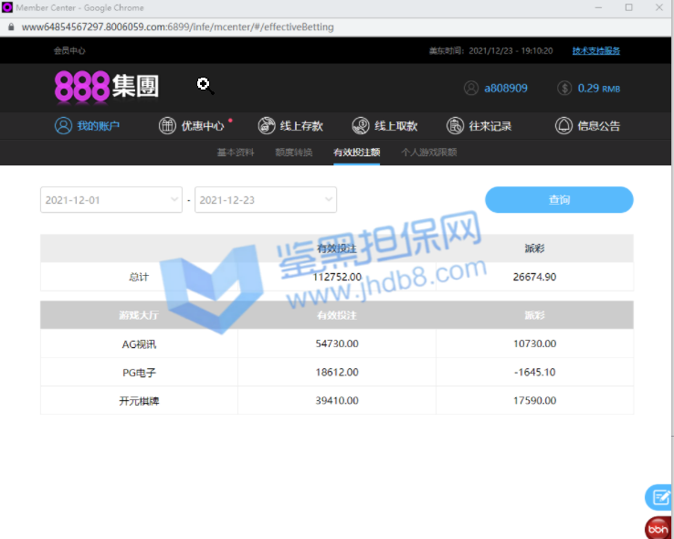
Task: Open the floating edit note icon
Action: coord(658,497)
